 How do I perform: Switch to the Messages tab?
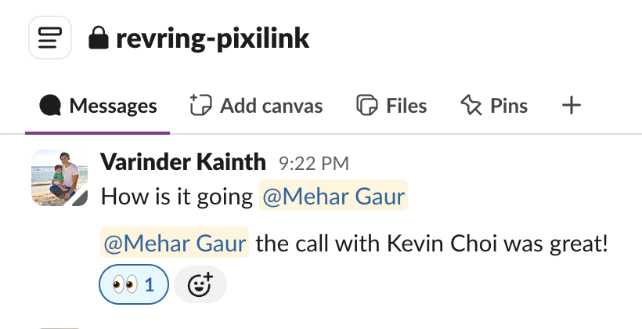(x=113, y=106)
